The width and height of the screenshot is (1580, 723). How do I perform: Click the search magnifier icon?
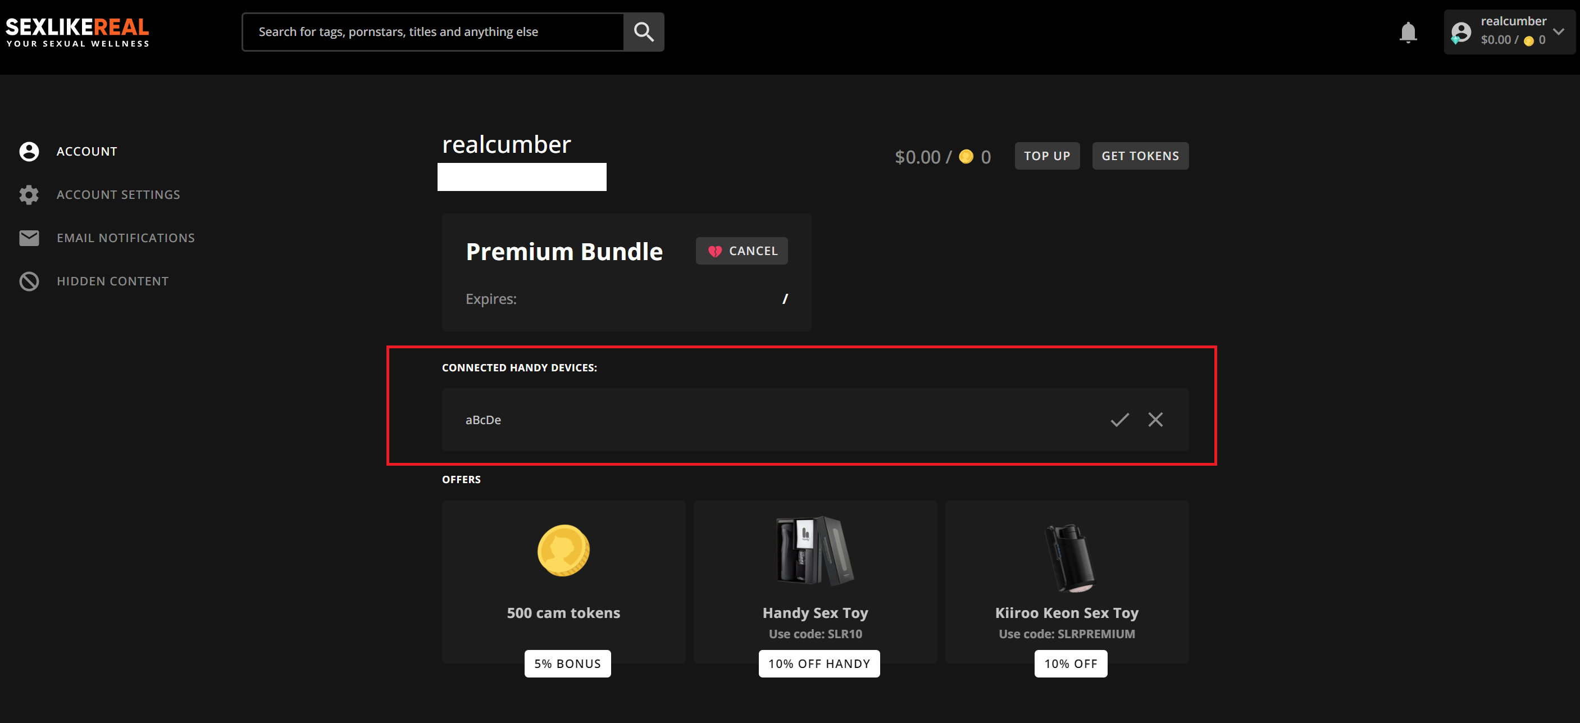[644, 32]
